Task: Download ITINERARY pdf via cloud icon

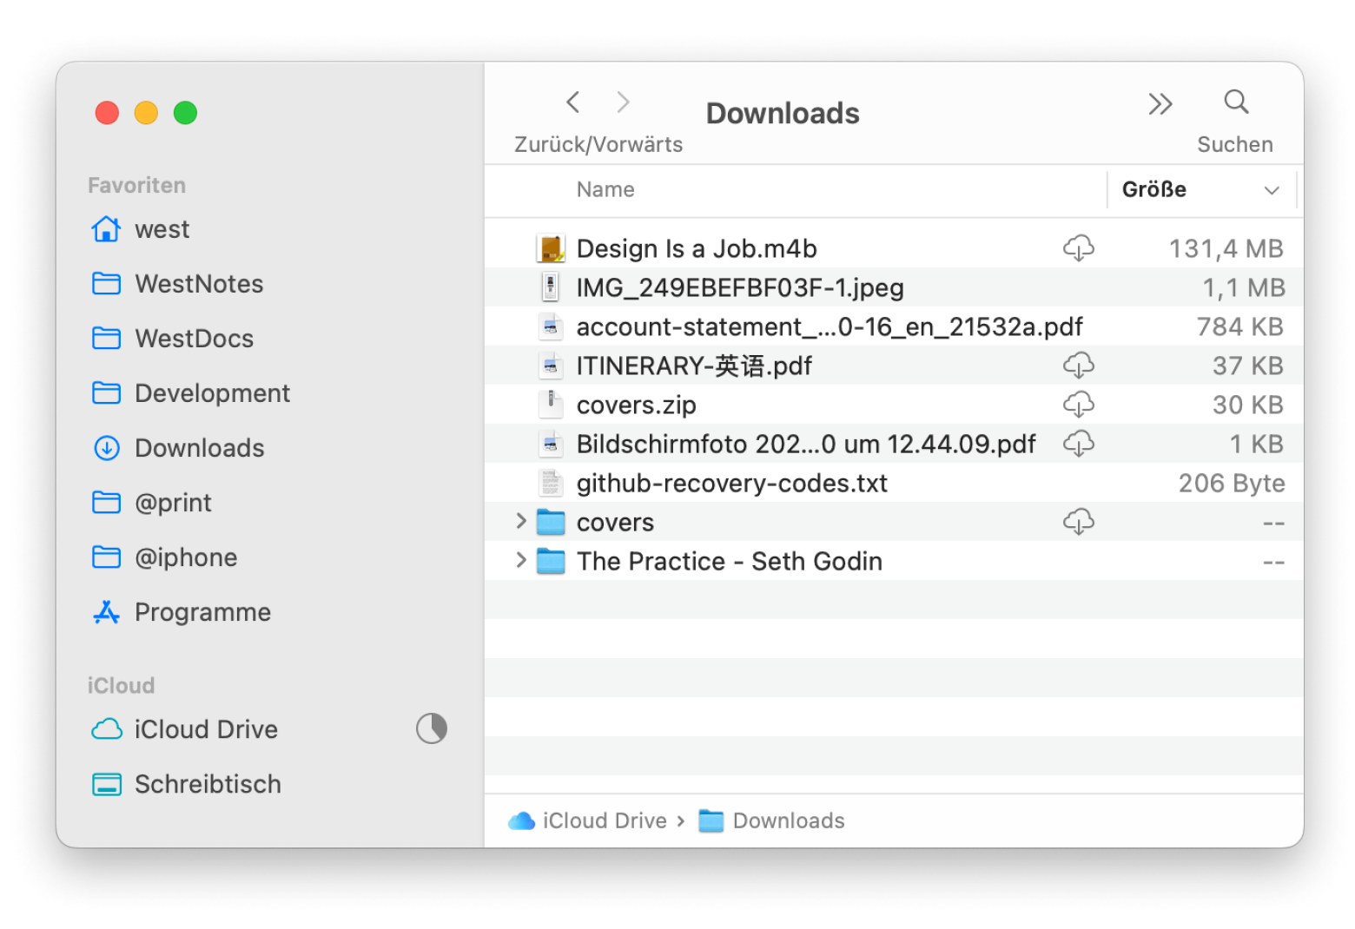Action: click(x=1078, y=366)
